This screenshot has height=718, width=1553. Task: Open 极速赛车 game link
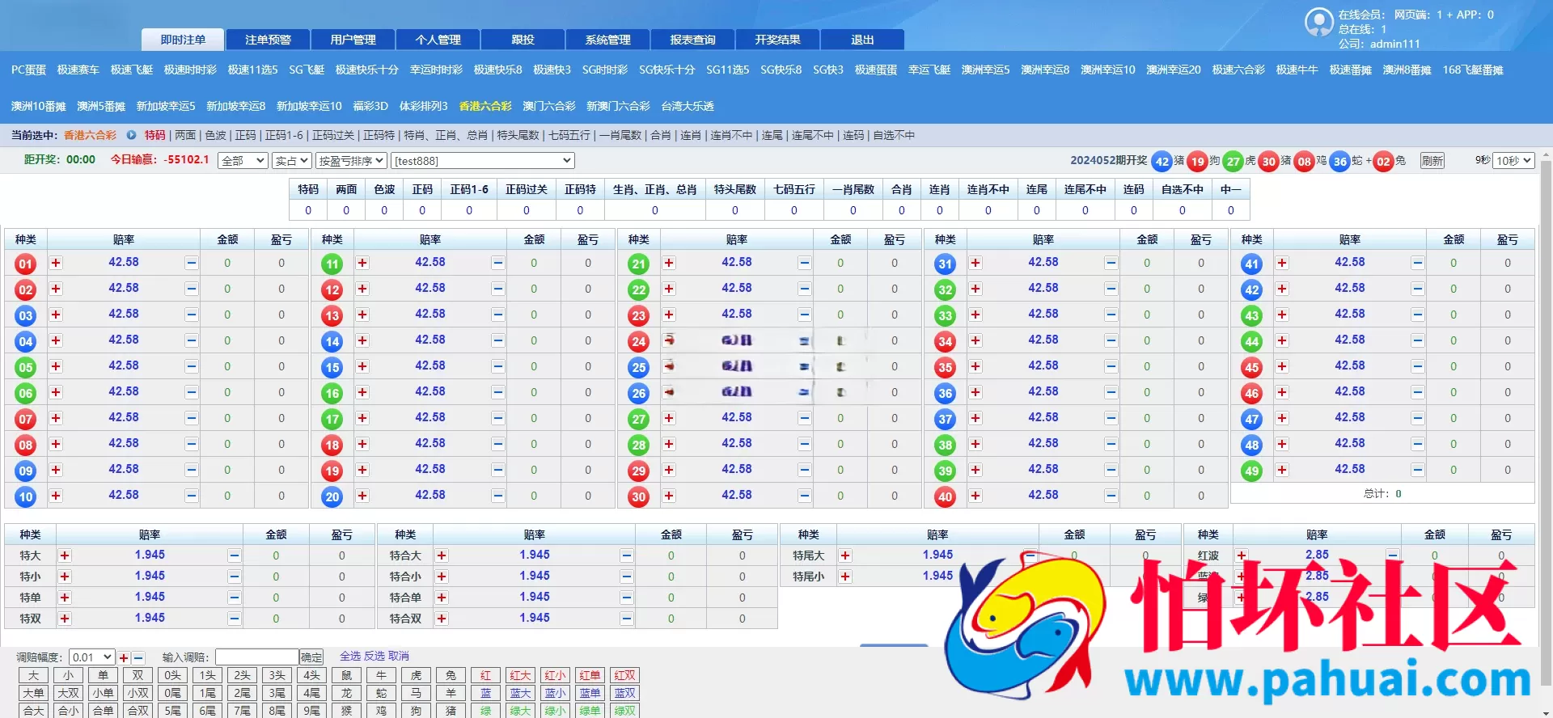(x=78, y=70)
